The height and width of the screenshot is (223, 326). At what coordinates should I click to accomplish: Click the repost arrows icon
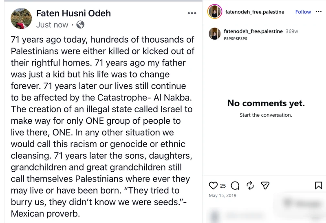pos(250,186)
